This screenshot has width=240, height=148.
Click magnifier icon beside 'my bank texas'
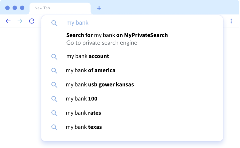[x=54, y=127]
